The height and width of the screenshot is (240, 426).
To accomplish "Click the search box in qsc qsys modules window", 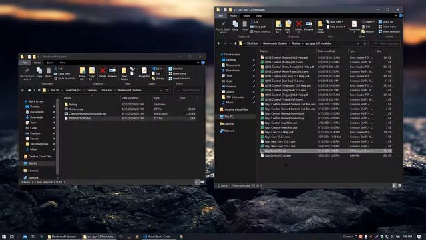I will (x=386, y=43).
